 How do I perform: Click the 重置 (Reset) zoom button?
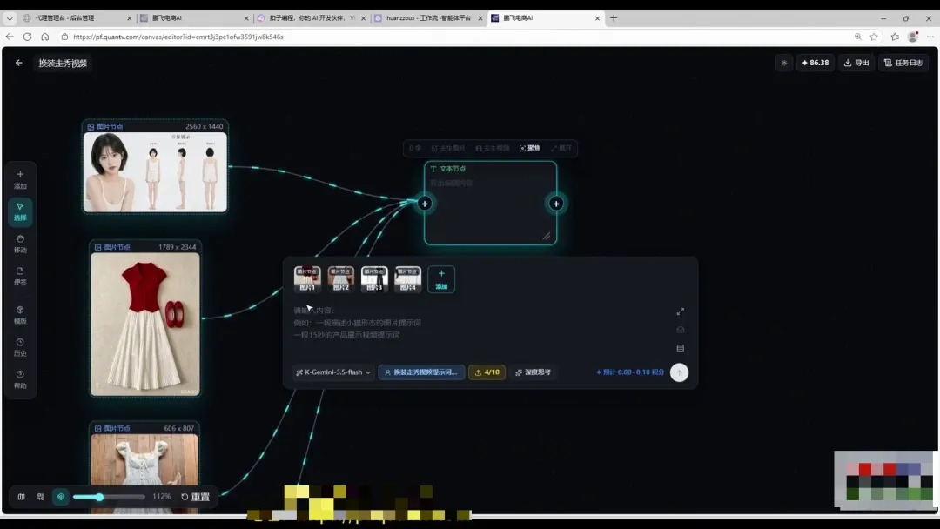tap(196, 497)
